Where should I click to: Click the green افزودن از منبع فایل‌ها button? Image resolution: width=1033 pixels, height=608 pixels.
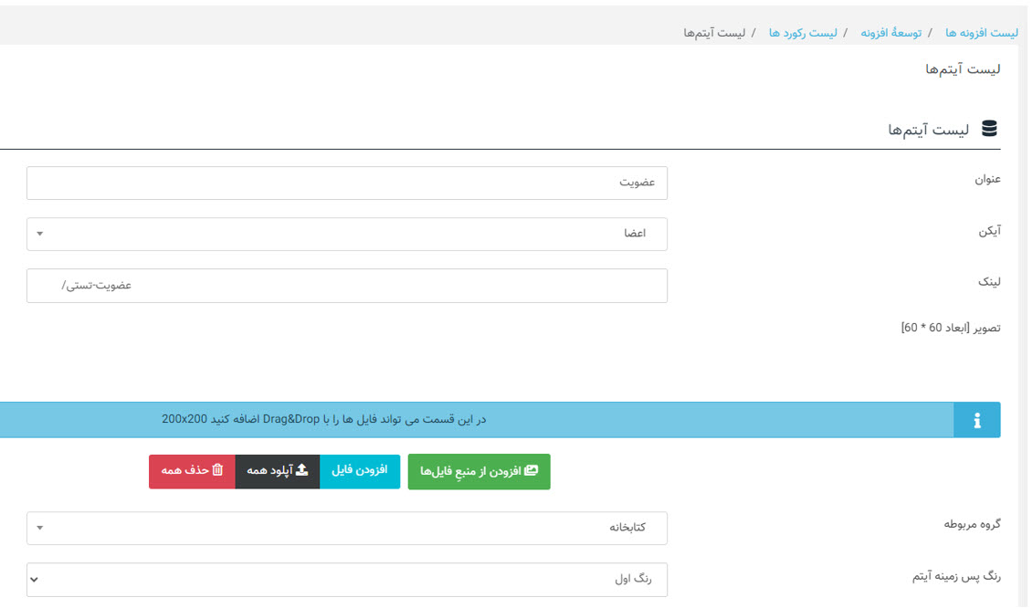point(479,471)
